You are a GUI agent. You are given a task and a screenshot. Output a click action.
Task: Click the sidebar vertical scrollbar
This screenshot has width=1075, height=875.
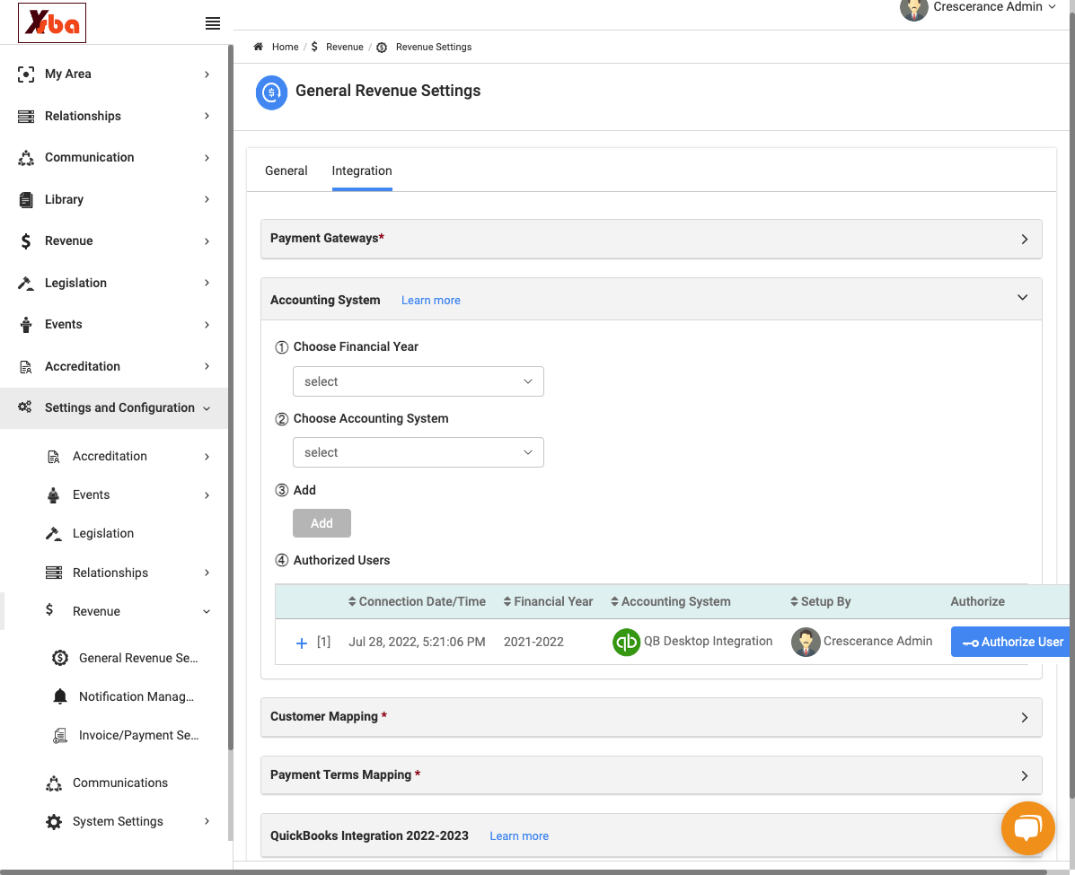pos(230,398)
